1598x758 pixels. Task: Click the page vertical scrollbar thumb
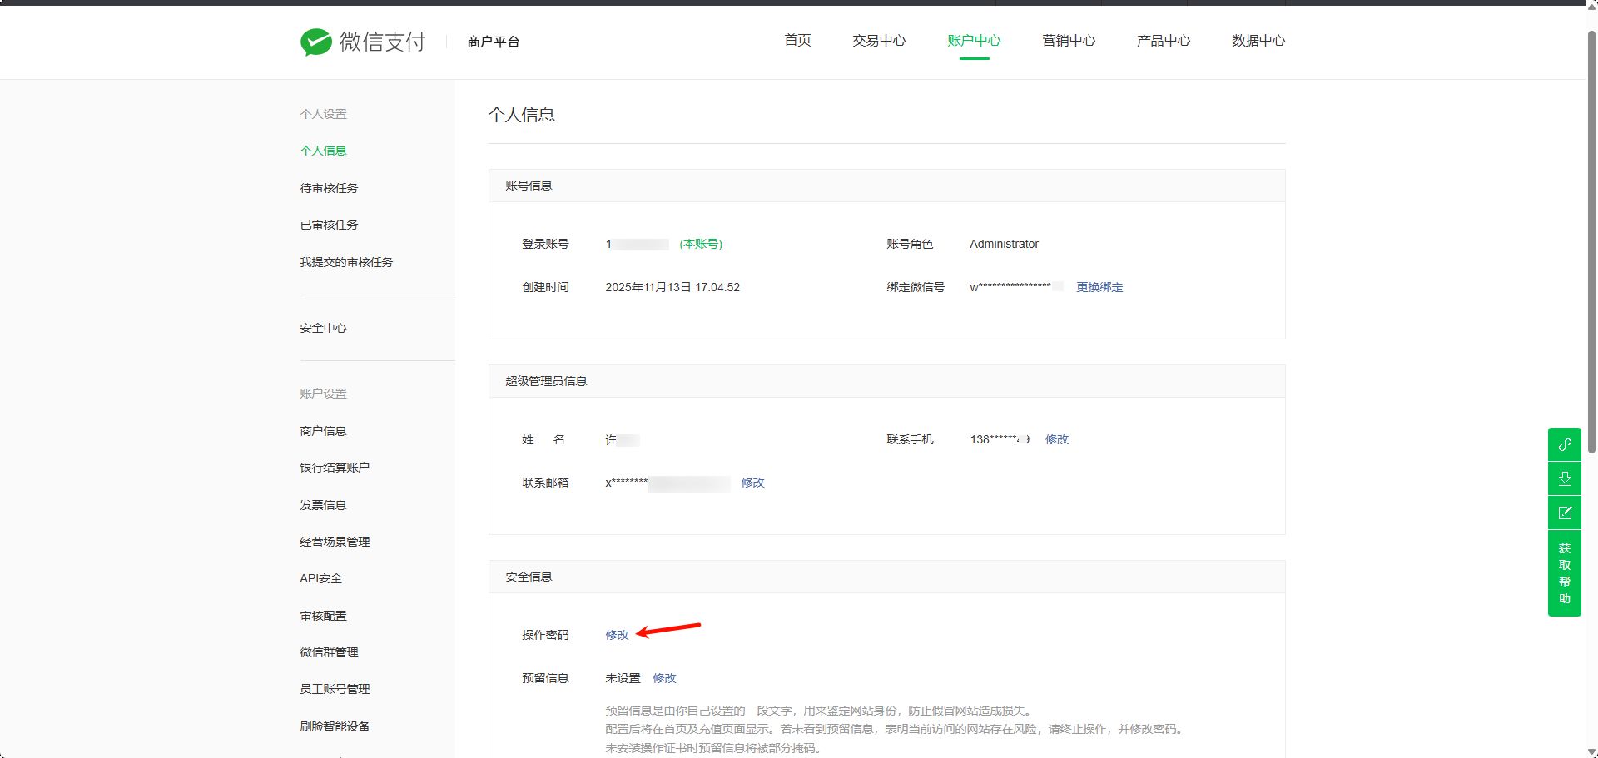[x=1591, y=241]
